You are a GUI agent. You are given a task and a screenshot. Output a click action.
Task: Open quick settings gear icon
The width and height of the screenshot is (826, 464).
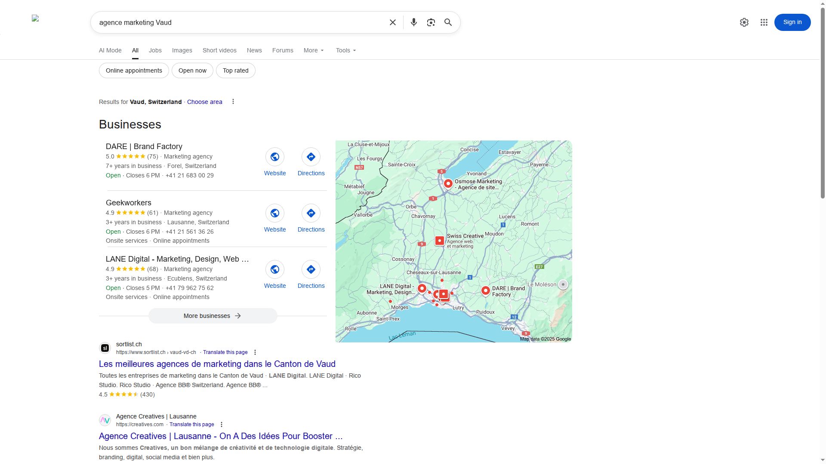(x=744, y=22)
